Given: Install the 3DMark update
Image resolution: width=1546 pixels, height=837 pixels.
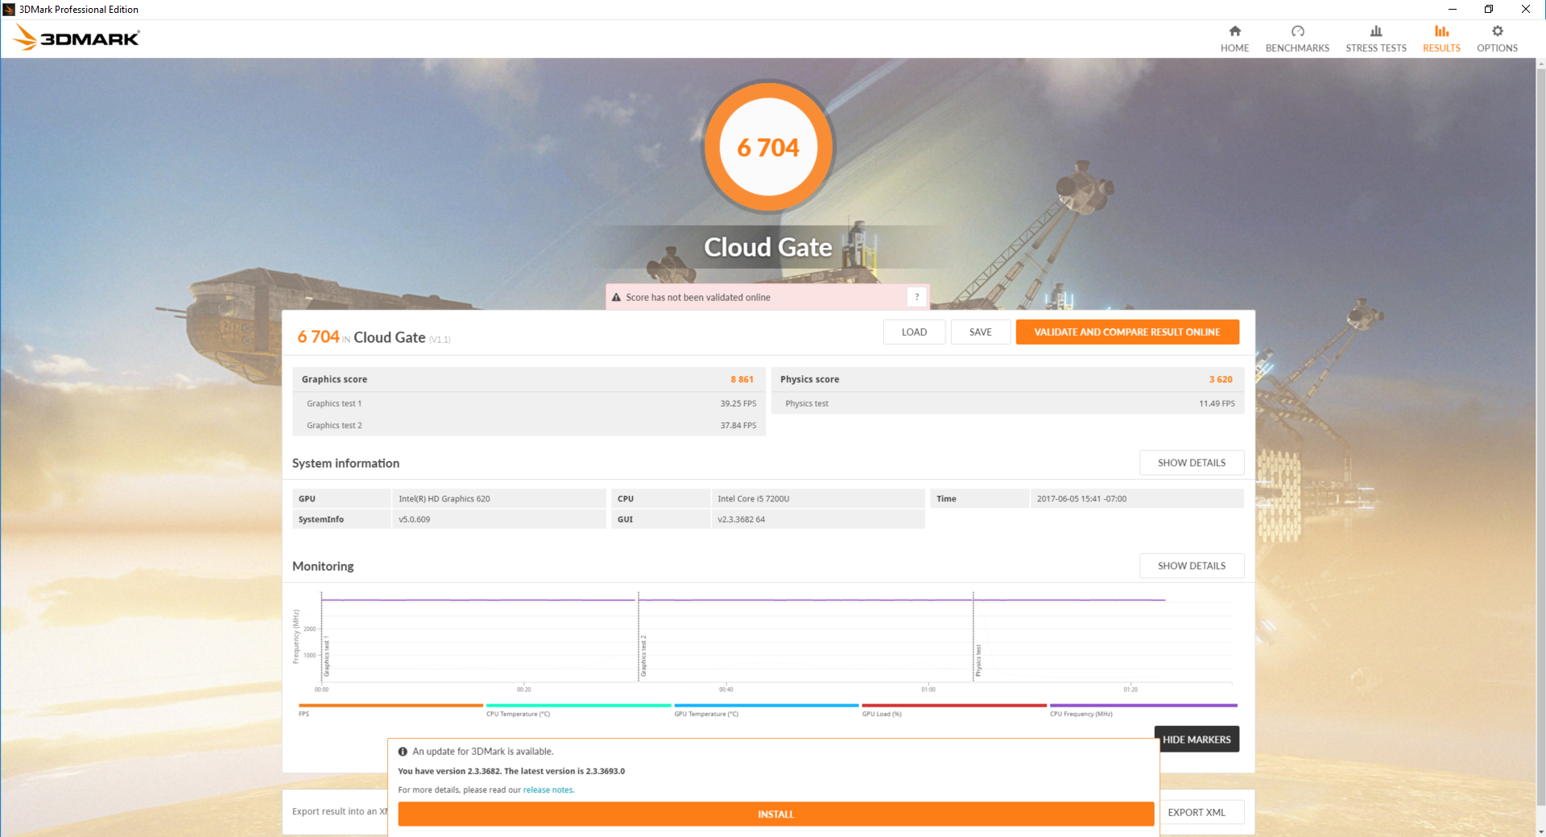Looking at the screenshot, I should click(x=775, y=814).
